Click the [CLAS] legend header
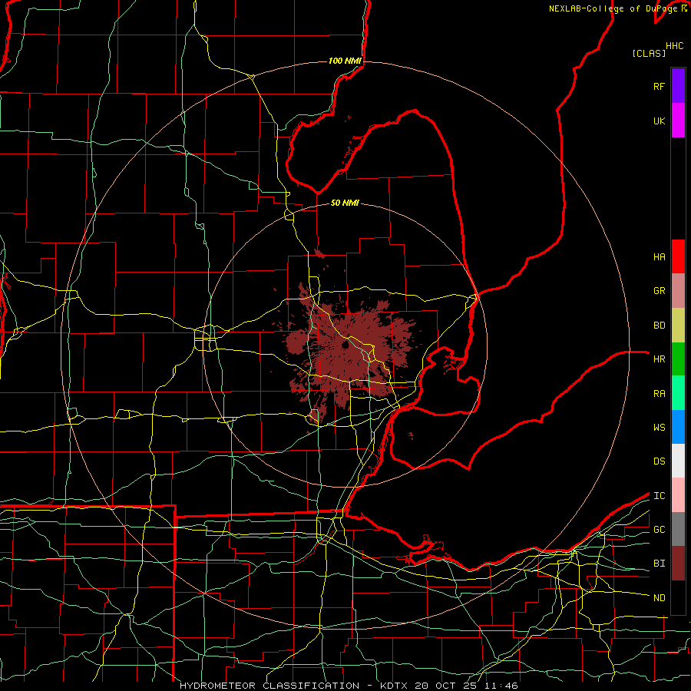 [648, 53]
